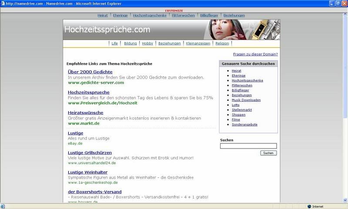Open the 'Lustige Grillschürzen' ad link
The width and height of the screenshot is (348, 209).
click(x=90, y=153)
